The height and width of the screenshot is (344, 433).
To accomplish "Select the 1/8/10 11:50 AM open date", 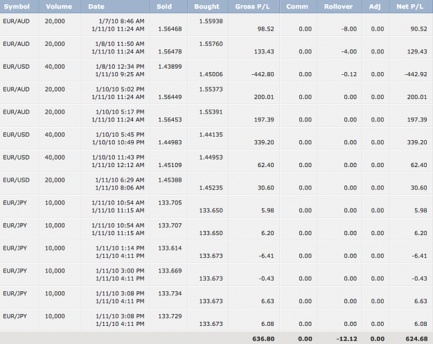I will tap(120, 44).
